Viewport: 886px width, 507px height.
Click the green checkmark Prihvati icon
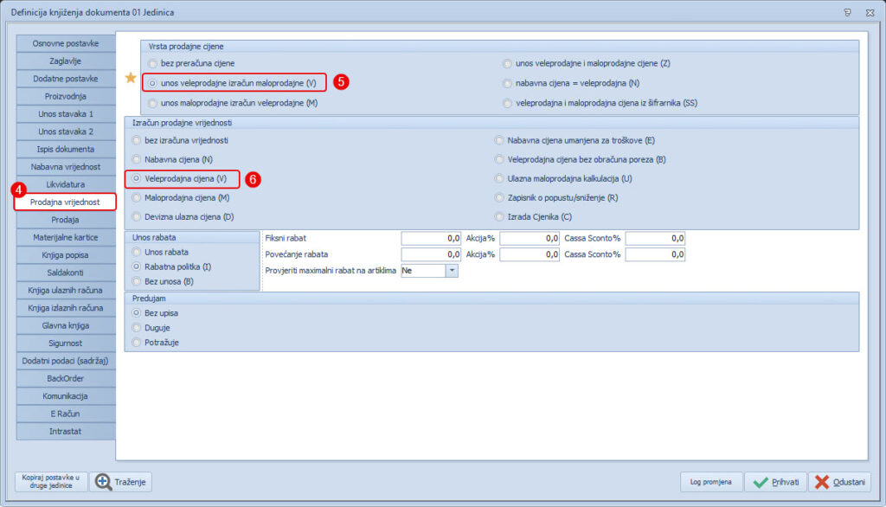coord(759,482)
